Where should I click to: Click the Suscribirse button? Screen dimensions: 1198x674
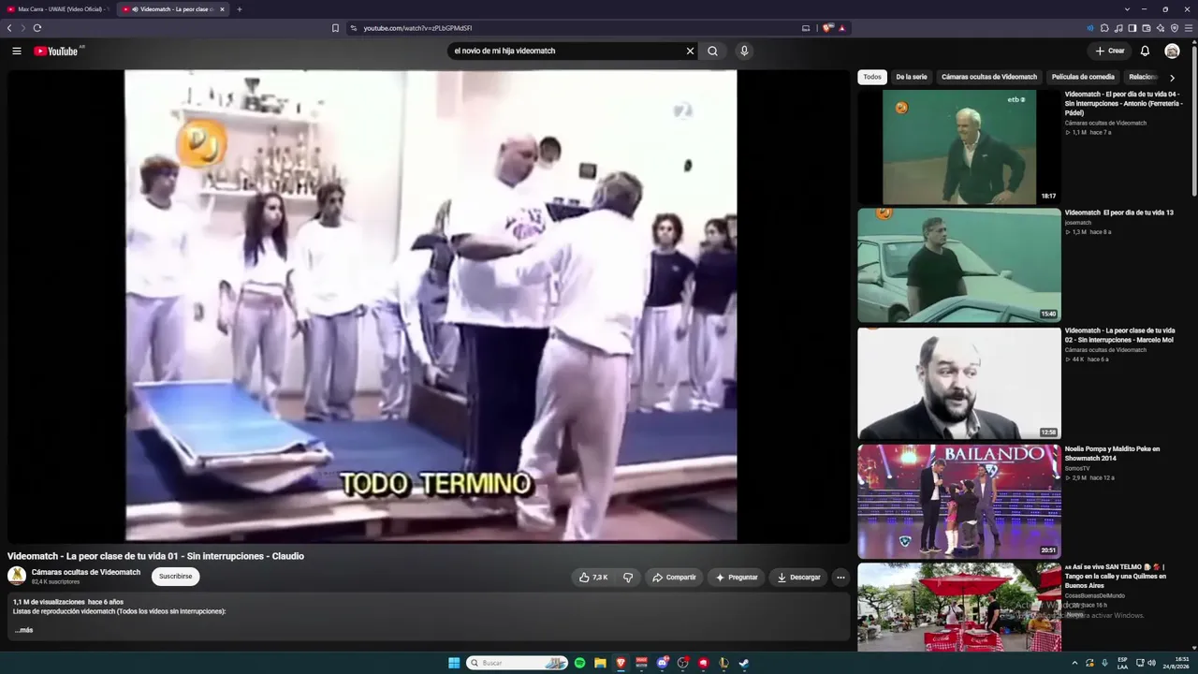pos(175,577)
